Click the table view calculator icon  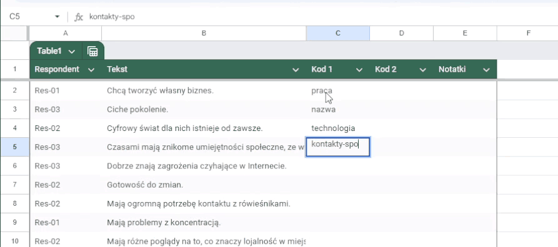tap(92, 52)
